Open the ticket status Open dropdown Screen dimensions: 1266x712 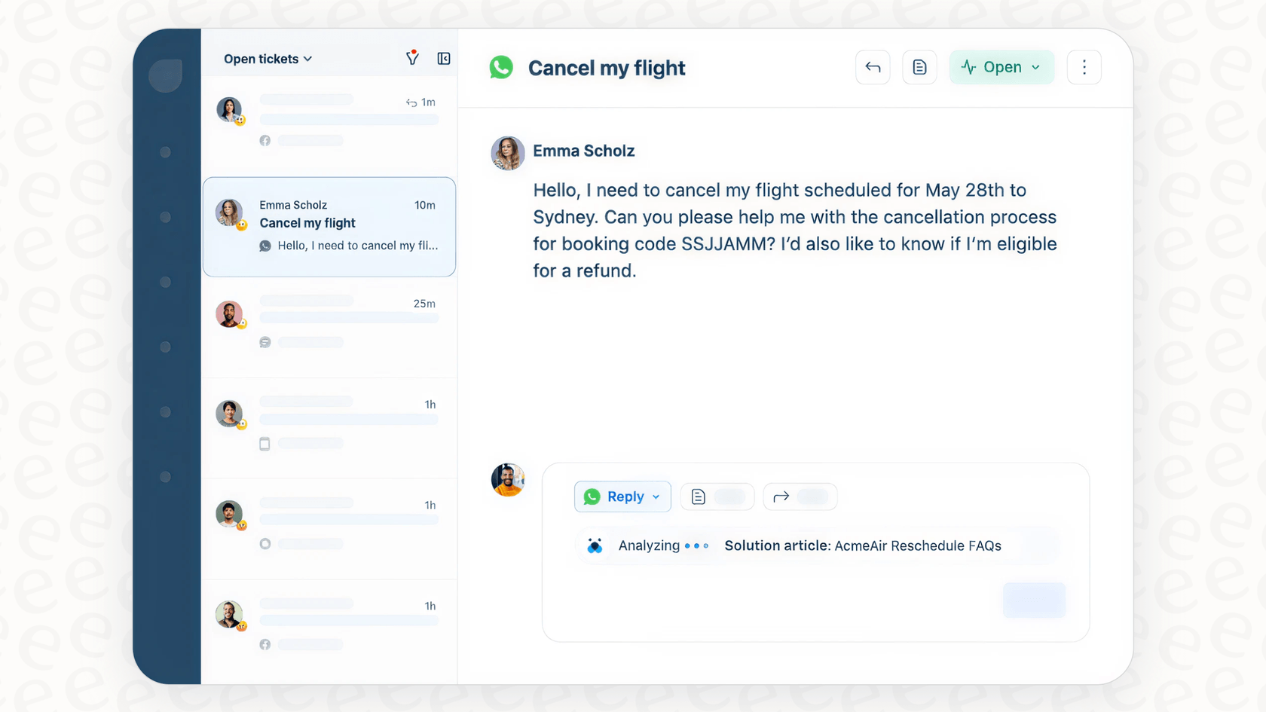[1001, 68]
